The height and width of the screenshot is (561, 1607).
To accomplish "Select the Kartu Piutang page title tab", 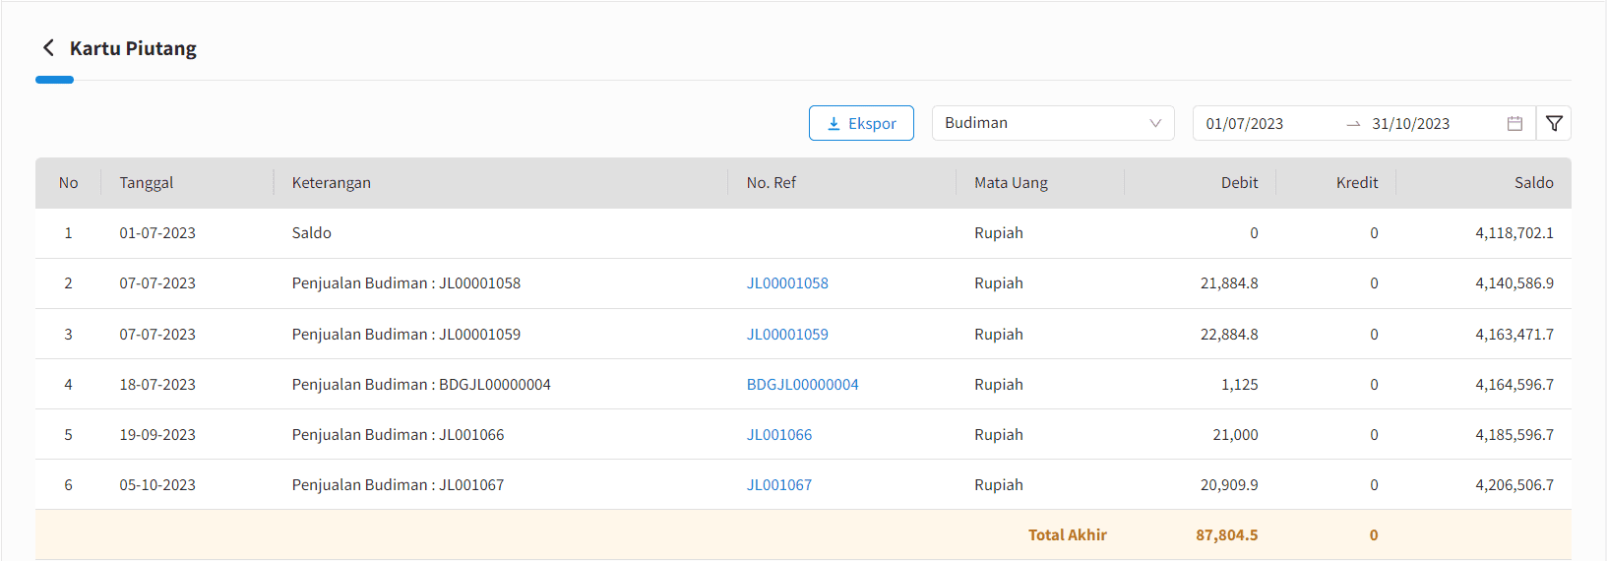I will point(133,48).
